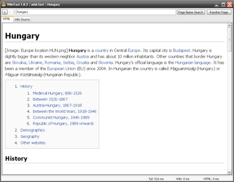Follow the European Union link
Screen dimensions: 234x182
61,69
